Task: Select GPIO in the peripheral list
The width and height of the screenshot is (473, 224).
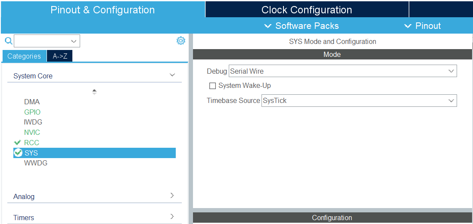Action: pos(32,112)
